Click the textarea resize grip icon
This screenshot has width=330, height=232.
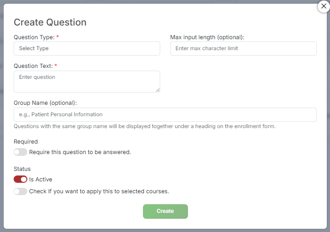(x=157, y=90)
